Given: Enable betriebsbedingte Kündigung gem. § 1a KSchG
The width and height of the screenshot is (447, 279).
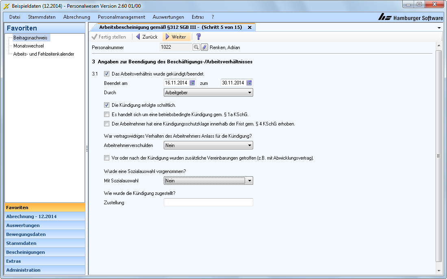Looking at the screenshot, I should [x=106, y=115].
